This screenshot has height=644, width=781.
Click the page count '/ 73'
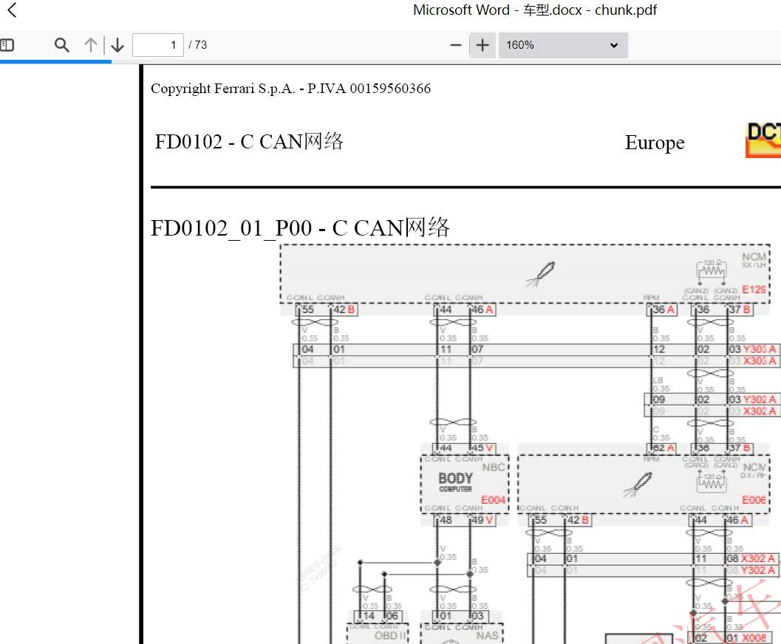pyautogui.click(x=198, y=45)
